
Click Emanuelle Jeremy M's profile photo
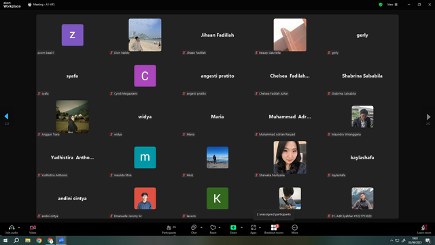point(145,198)
